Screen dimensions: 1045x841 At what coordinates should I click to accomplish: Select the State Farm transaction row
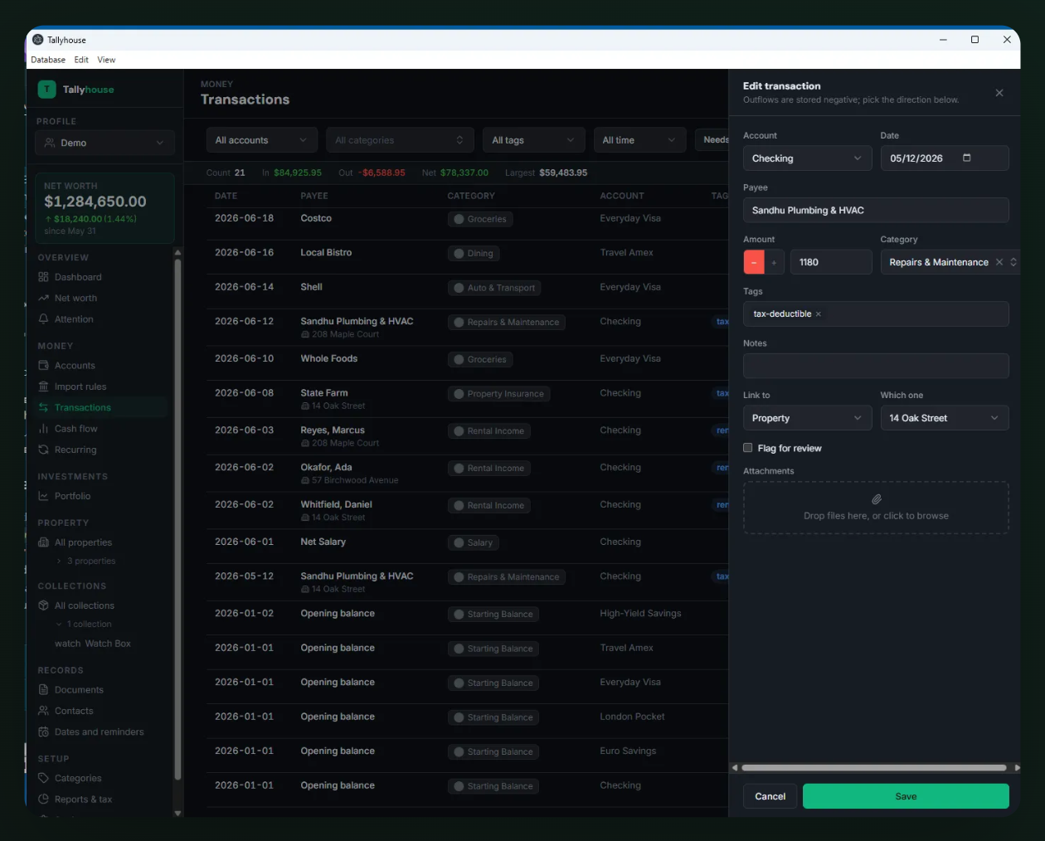coord(467,398)
